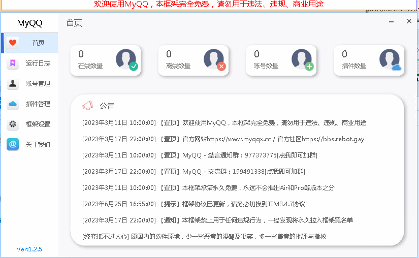Screen dimensions: 419x258
Task: Click the gear 框架设置 icon
Action: (x=13, y=124)
